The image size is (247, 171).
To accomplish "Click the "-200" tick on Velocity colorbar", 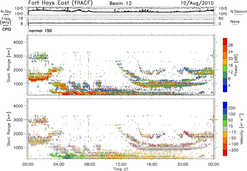I will [x=233, y=150].
